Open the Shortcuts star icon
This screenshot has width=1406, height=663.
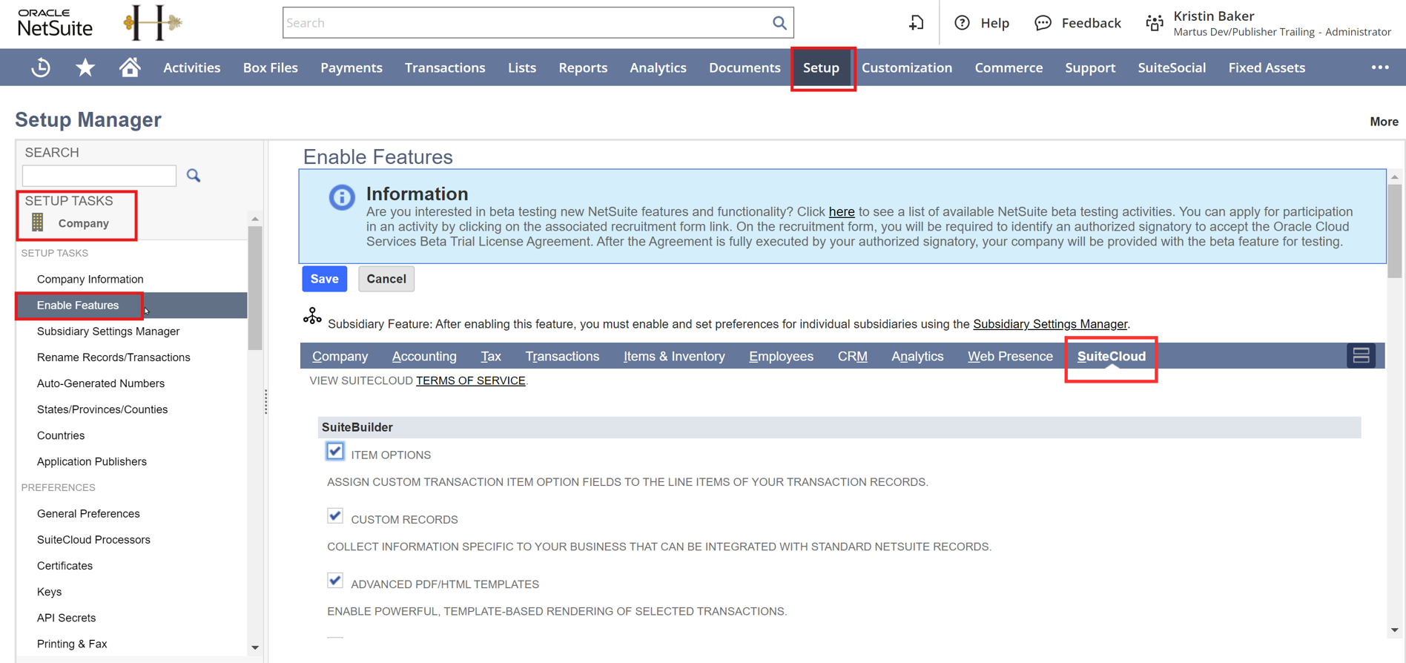pyautogui.click(x=85, y=67)
